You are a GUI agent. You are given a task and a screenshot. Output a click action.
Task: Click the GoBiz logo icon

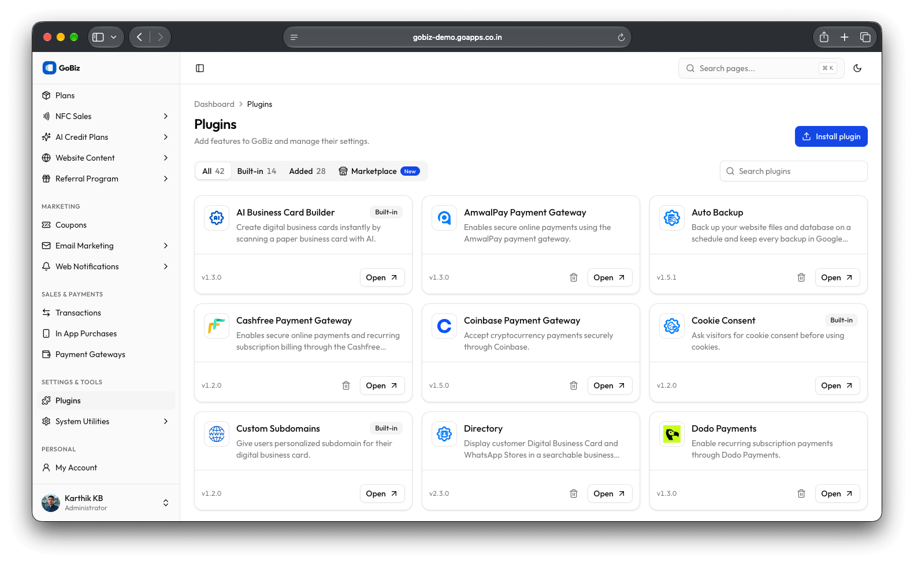49,68
